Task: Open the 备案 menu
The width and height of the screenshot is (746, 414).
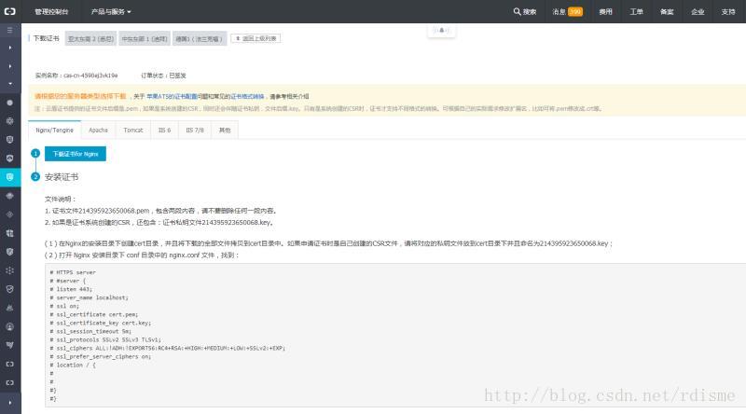Action: (667, 11)
